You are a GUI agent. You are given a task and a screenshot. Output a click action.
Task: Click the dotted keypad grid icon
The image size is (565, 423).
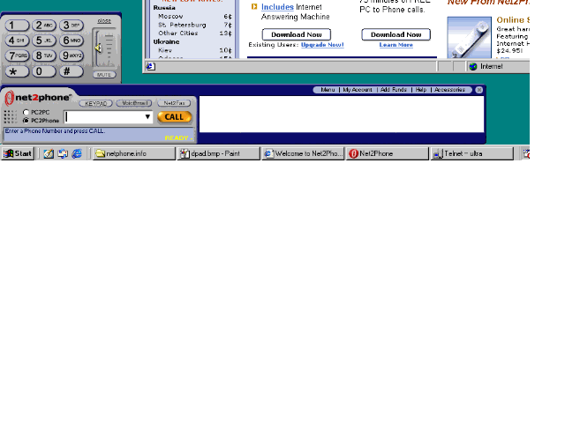(10, 117)
